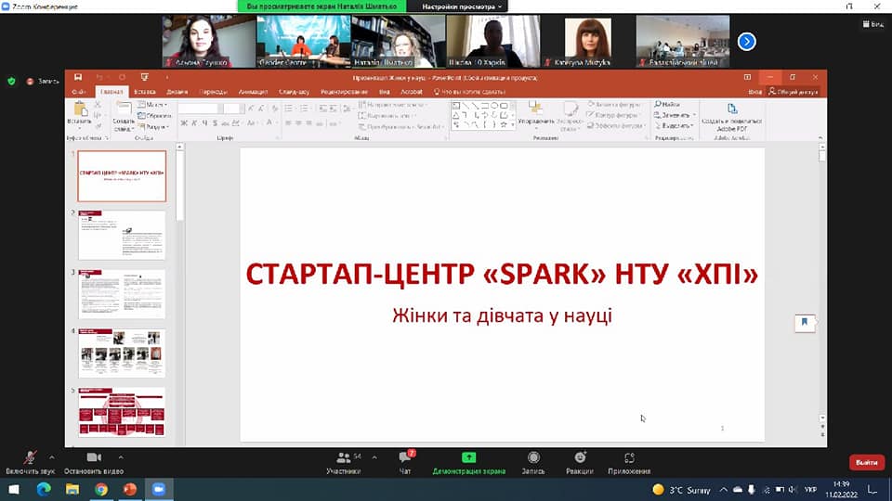Click the red Выйти button
Image resolution: width=892 pixels, height=501 pixels.
click(x=866, y=462)
